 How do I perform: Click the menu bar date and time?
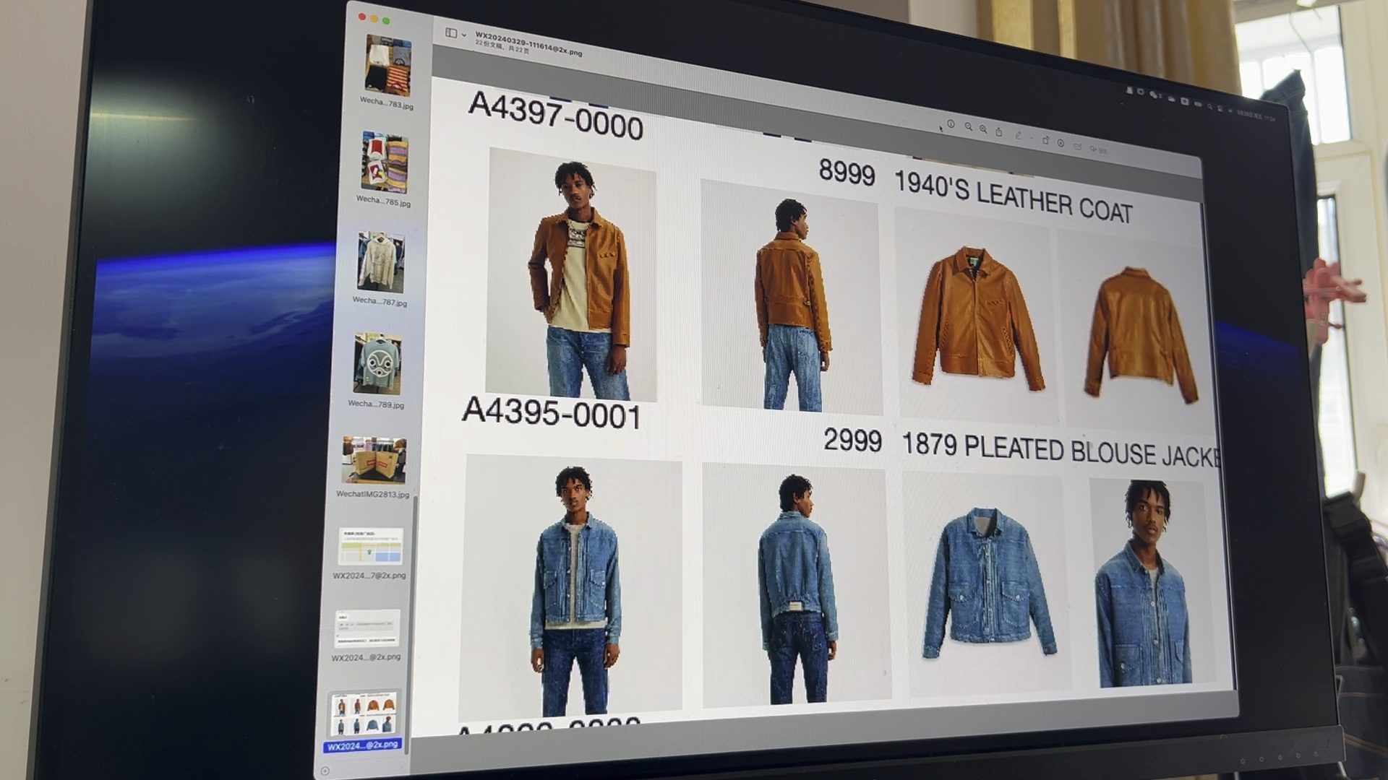click(x=1256, y=115)
